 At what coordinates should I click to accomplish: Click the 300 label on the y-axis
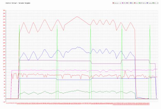(x=4, y=11)
